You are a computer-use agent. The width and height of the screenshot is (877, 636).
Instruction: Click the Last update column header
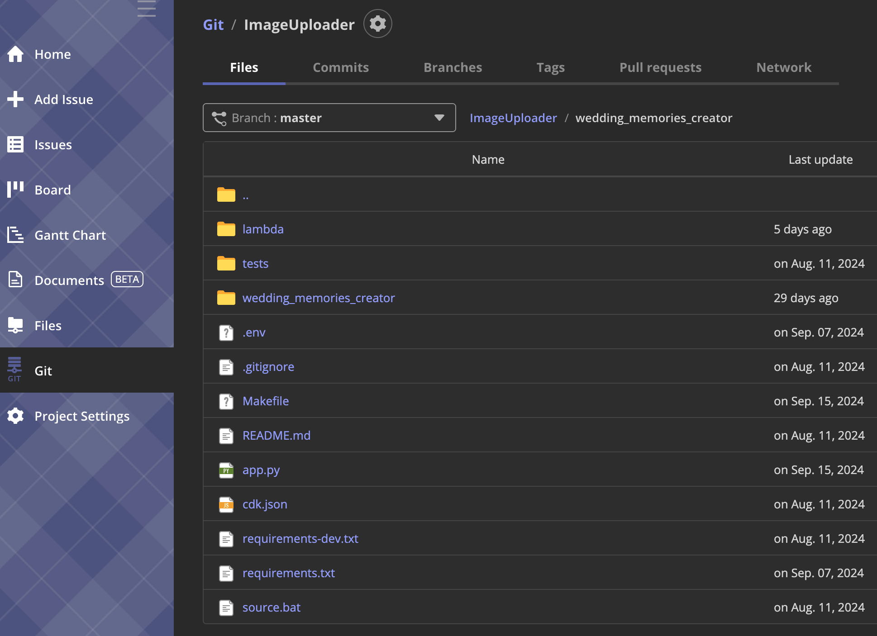[820, 159]
